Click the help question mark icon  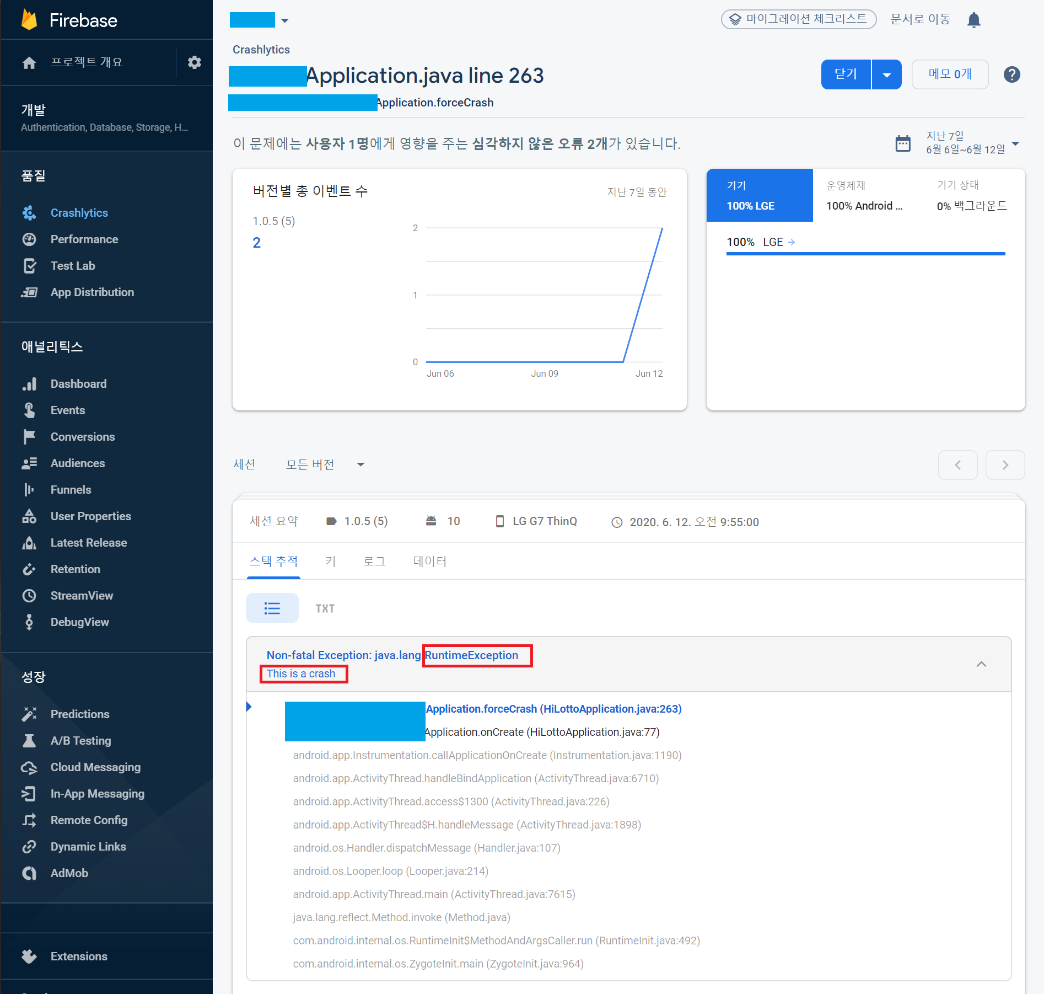[x=1011, y=74]
